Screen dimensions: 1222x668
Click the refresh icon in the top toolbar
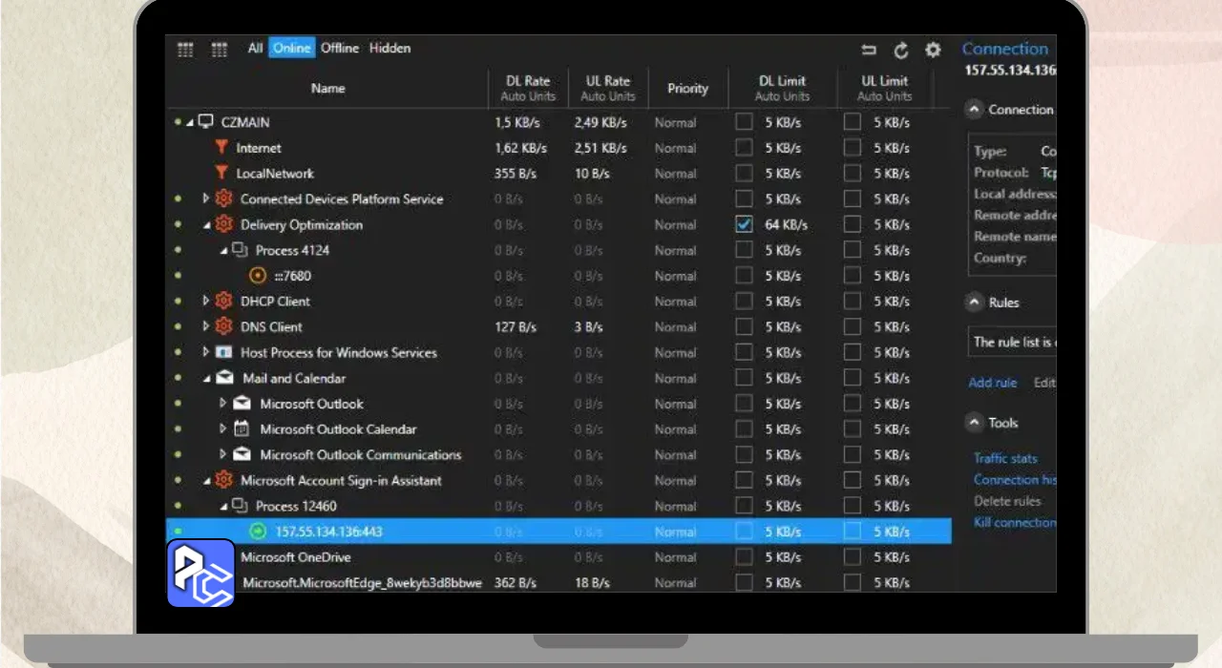point(901,51)
